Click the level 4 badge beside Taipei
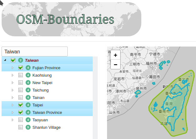Viewport: 196px width, 139px height. [x=28, y=105]
